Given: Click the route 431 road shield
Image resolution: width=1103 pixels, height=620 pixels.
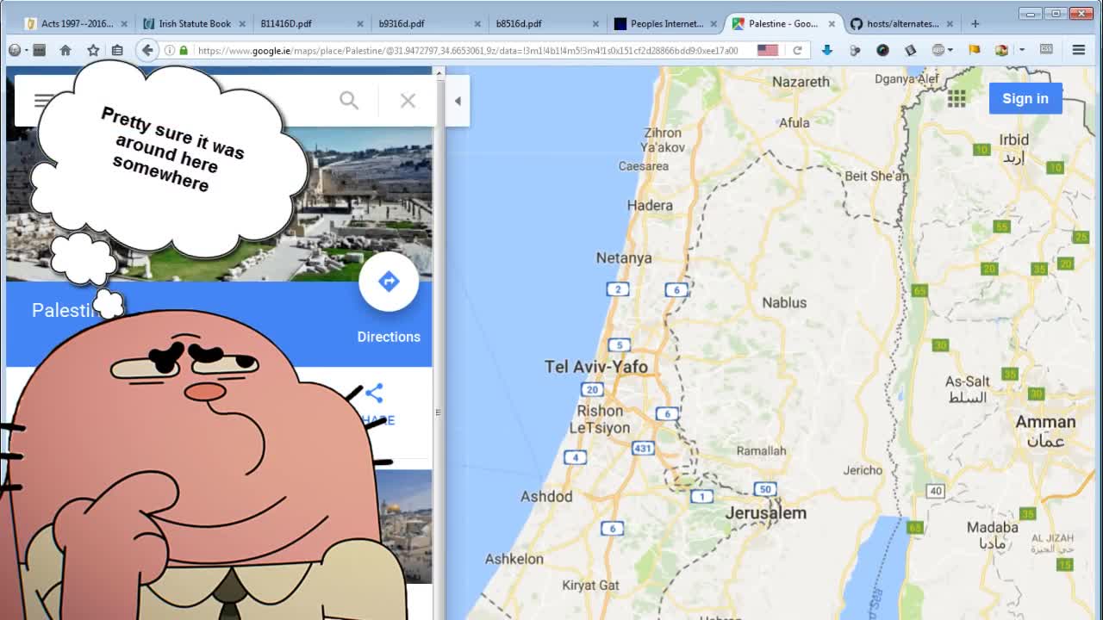Looking at the screenshot, I should pos(643,448).
